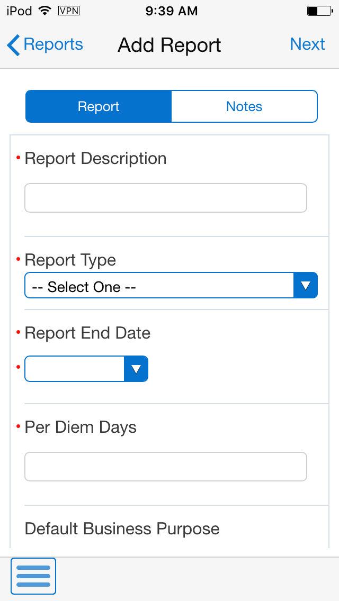Select the Report tab
This screenshot has width=339, height=601.
[99, 106]
